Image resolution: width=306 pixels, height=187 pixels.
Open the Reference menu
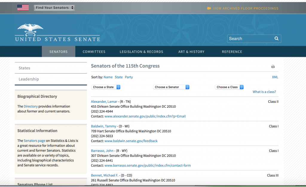232,51
